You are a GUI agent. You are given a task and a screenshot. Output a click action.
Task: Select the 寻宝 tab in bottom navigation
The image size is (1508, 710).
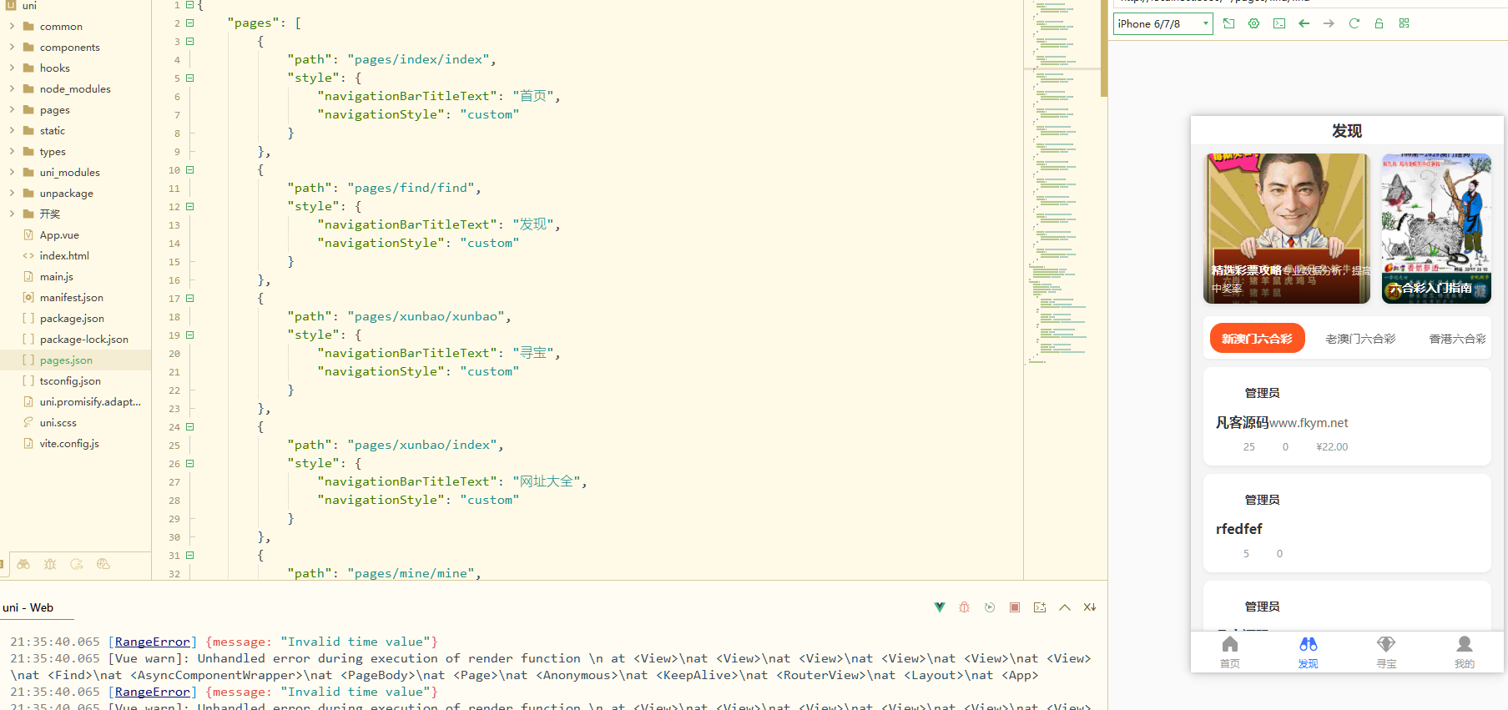click(x=1385, y=652)
